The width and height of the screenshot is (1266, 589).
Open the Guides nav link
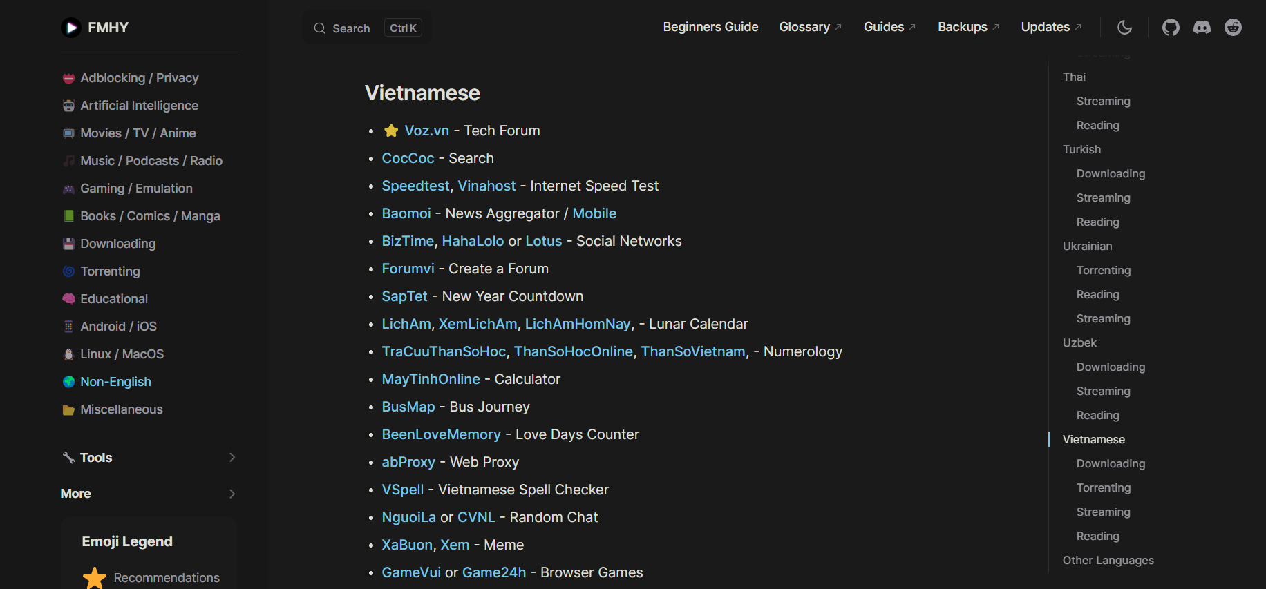(889, 27)
